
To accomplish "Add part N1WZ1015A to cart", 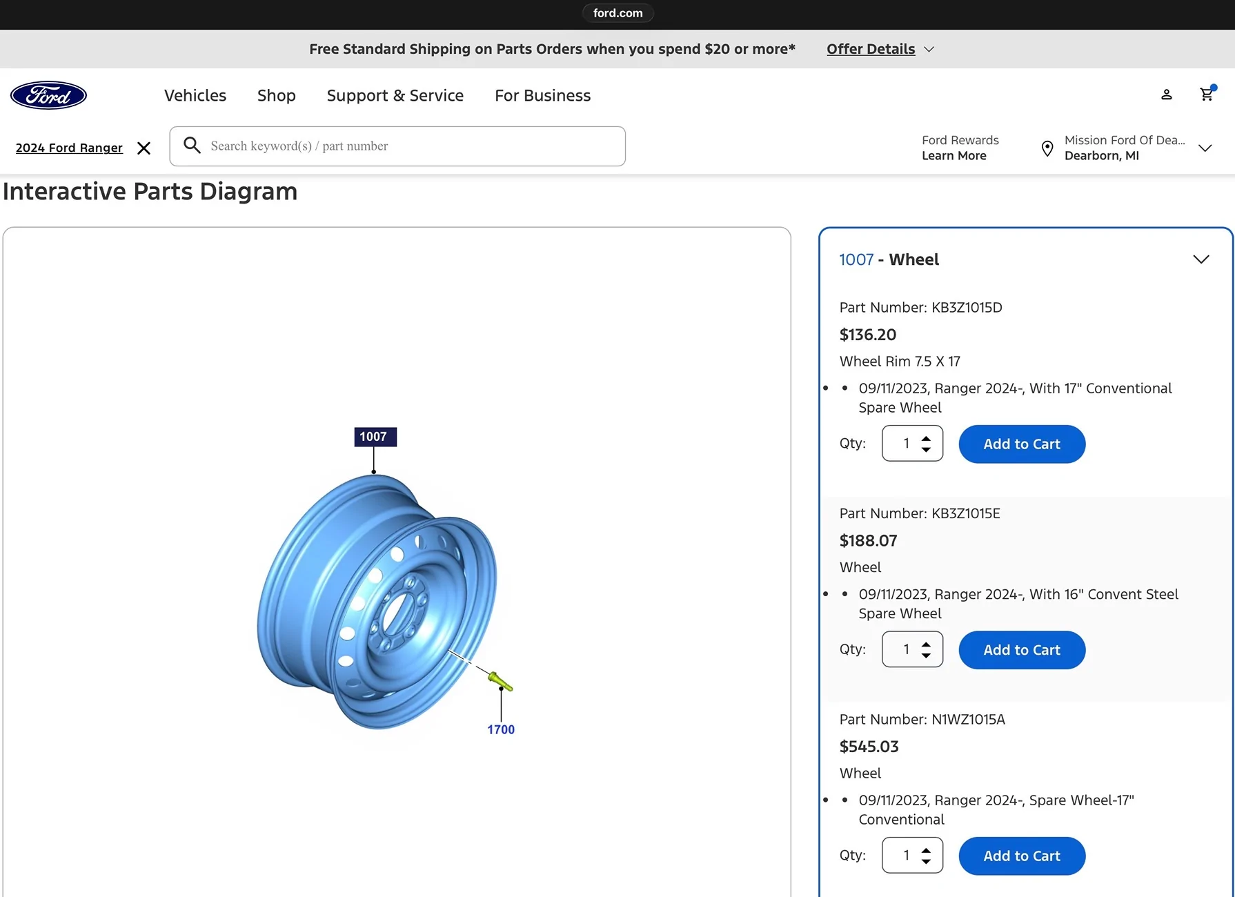I will (1022, 856).
